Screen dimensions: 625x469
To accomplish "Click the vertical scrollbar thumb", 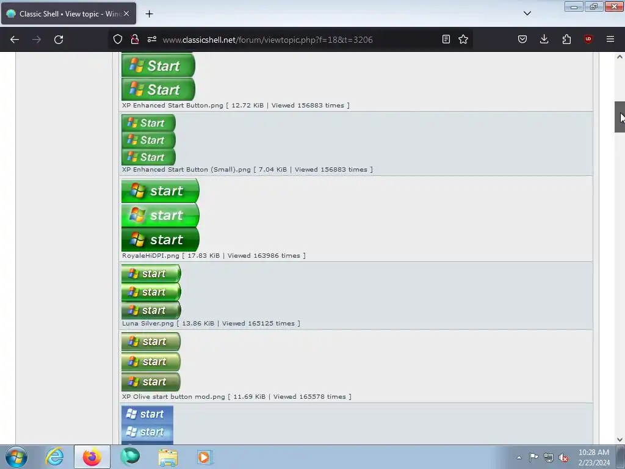I will (620, 117).
